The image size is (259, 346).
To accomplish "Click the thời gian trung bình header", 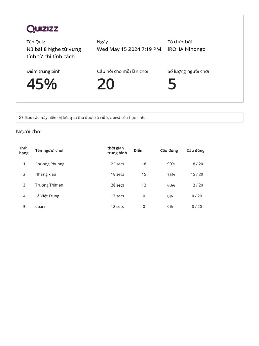I will (x=117, y=151).
